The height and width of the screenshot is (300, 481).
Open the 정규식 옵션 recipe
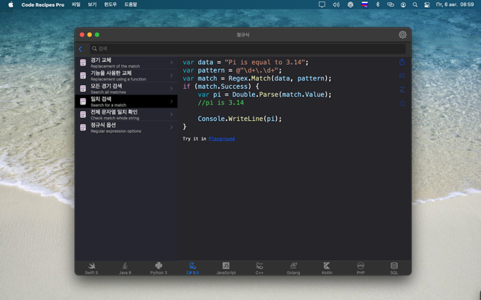(126, 128)
